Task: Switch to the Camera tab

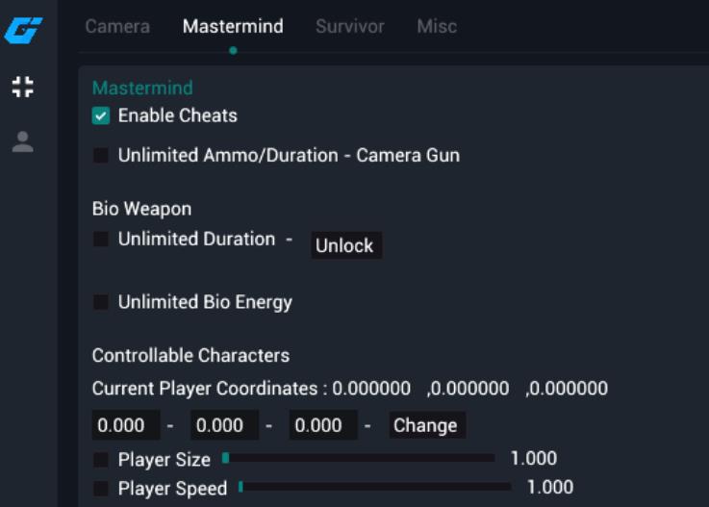Action: 117,27
